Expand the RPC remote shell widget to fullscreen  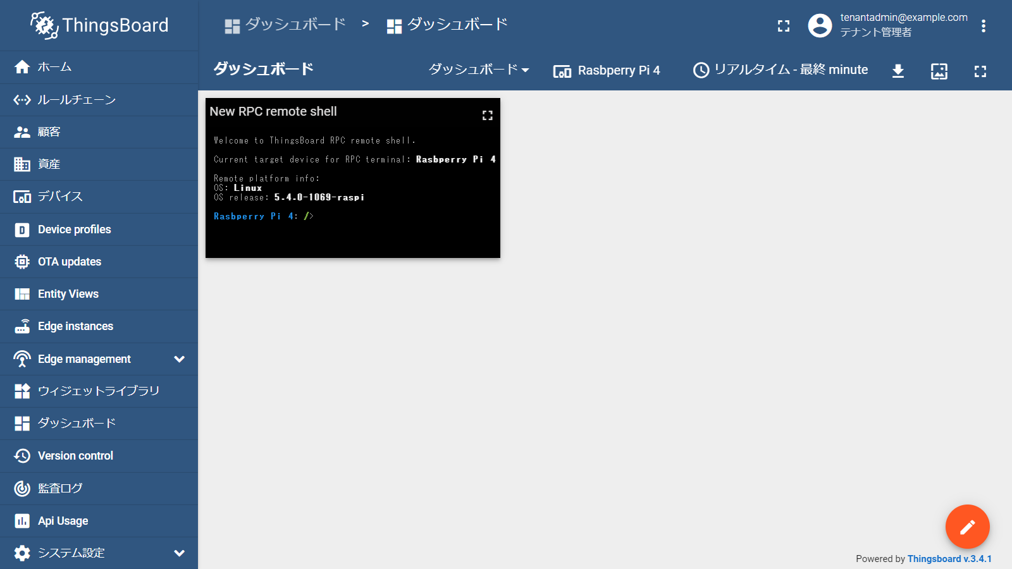coord(487,115)
